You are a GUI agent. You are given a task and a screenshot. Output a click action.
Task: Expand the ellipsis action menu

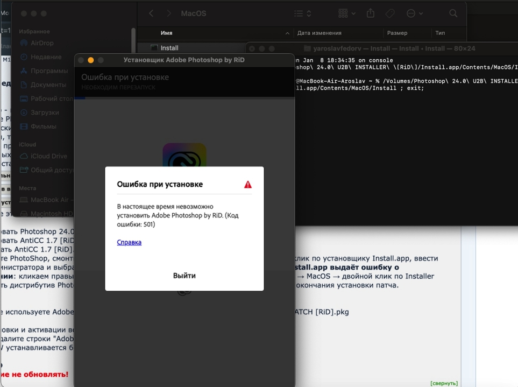[414, 13]
